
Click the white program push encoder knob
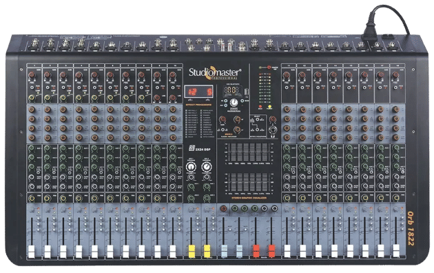coord(234,103)
